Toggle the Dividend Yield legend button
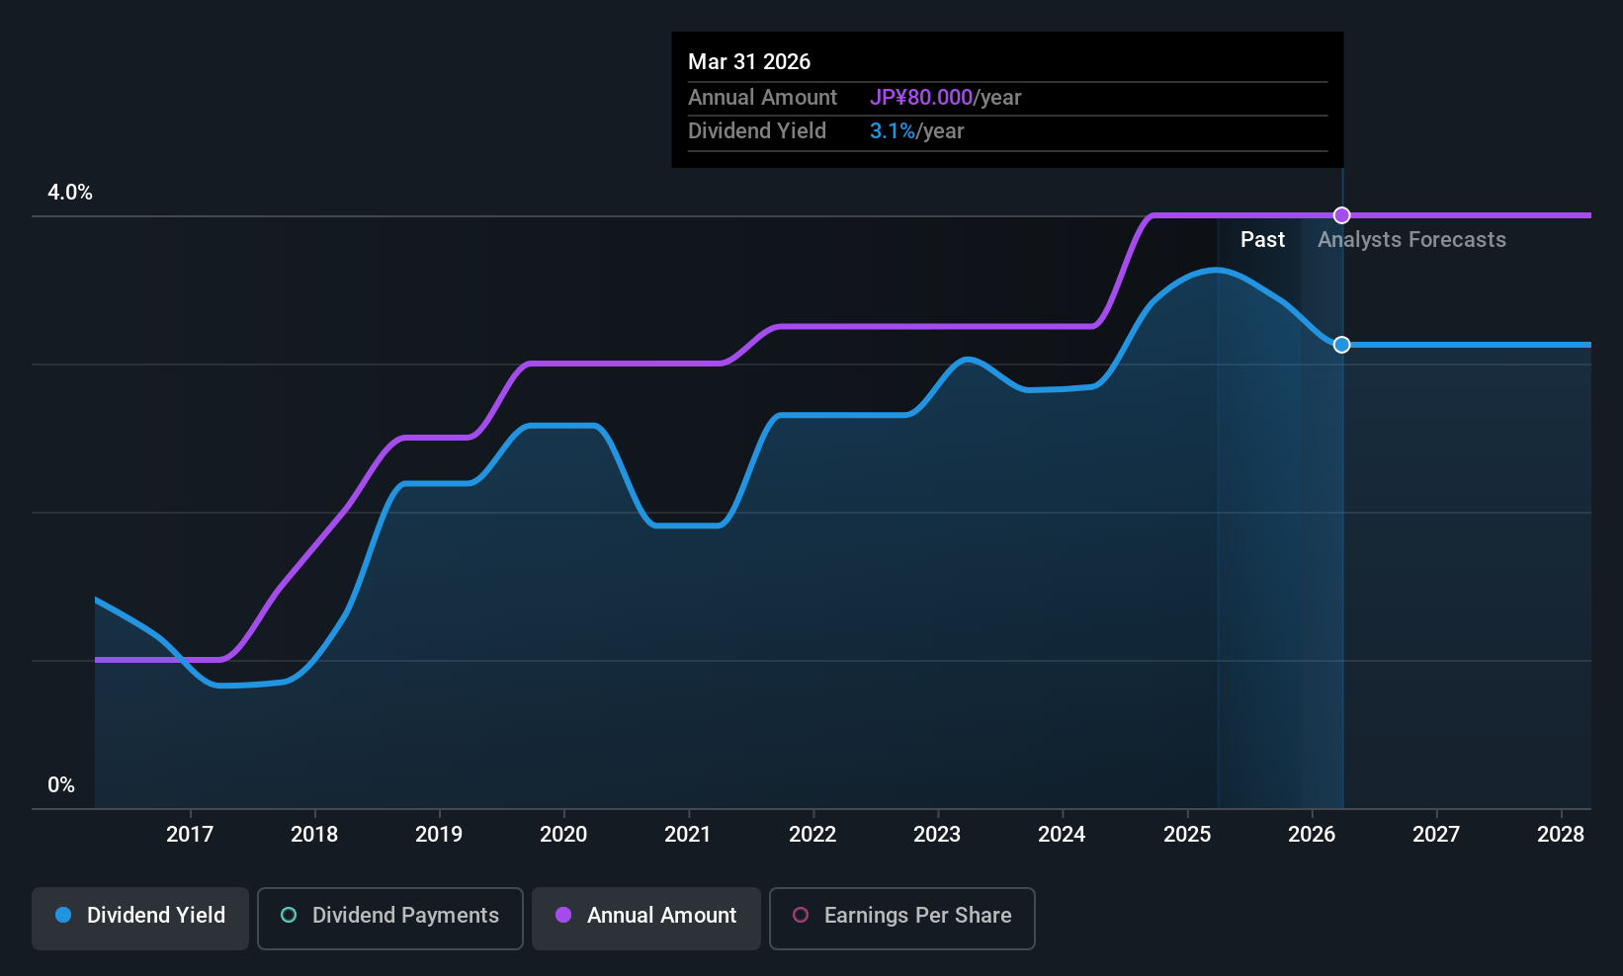Screen dimensions: 1623x976 click(140, 917)
